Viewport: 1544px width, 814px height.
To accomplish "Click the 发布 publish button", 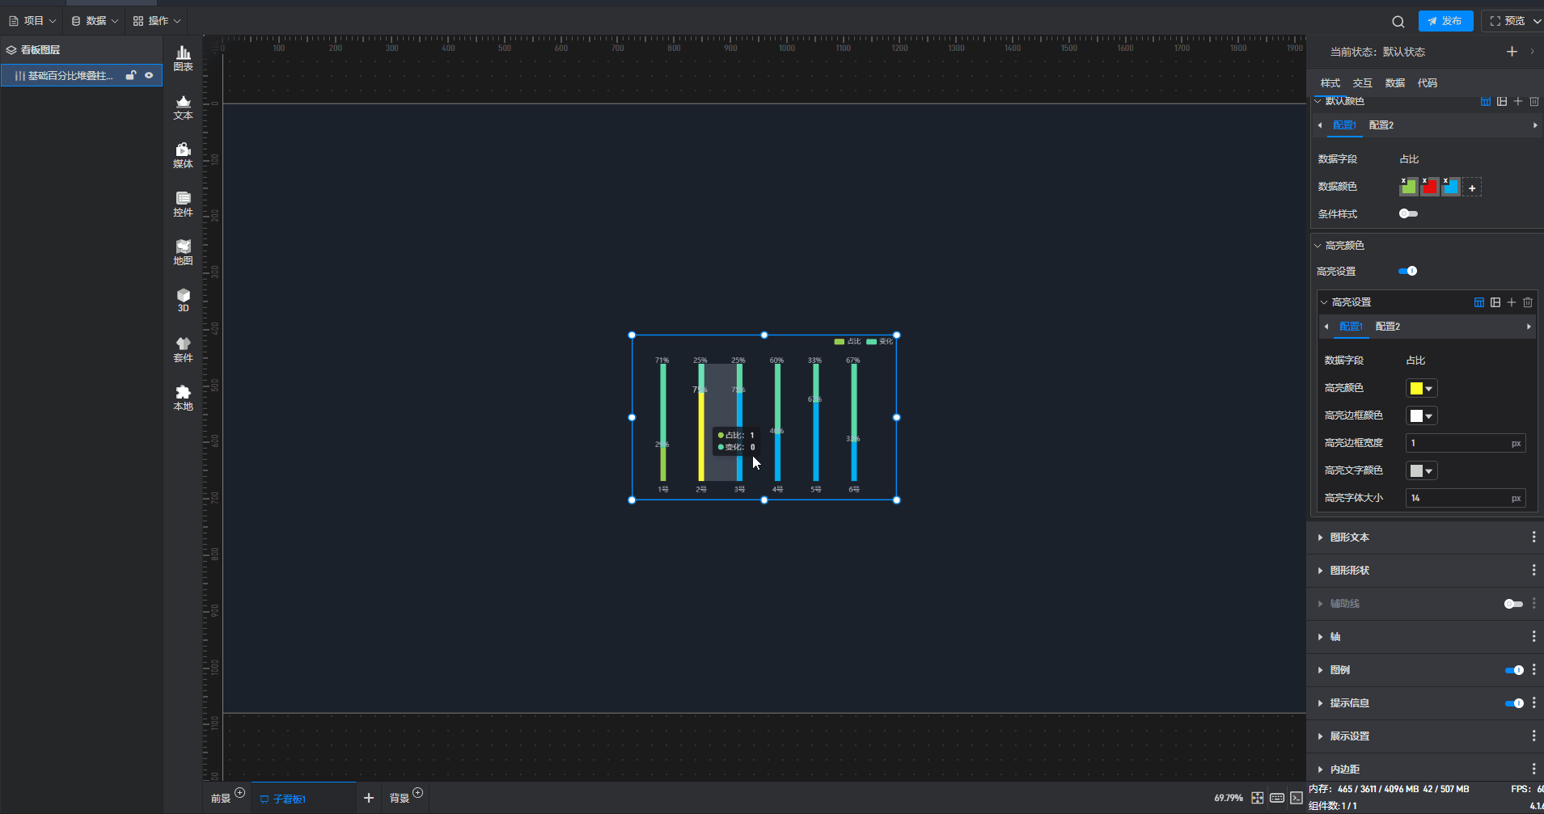I will pyautogui.click(x=1445, y=21).
